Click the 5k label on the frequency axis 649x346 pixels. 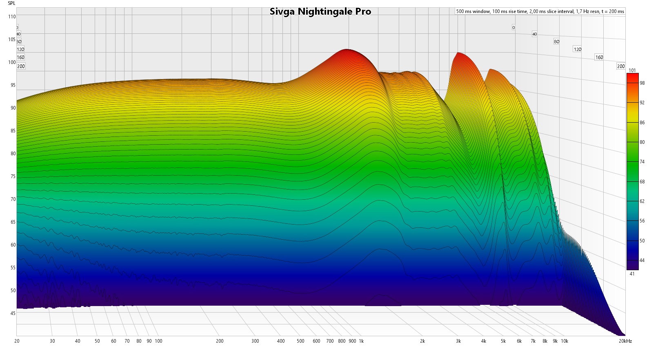click(503, 341)
